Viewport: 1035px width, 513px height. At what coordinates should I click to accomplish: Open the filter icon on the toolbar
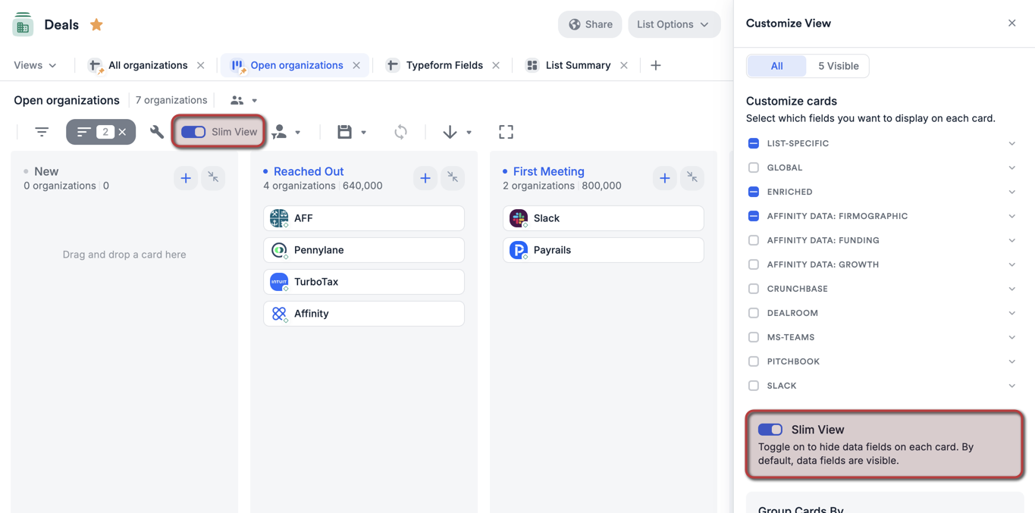(42, 131)
